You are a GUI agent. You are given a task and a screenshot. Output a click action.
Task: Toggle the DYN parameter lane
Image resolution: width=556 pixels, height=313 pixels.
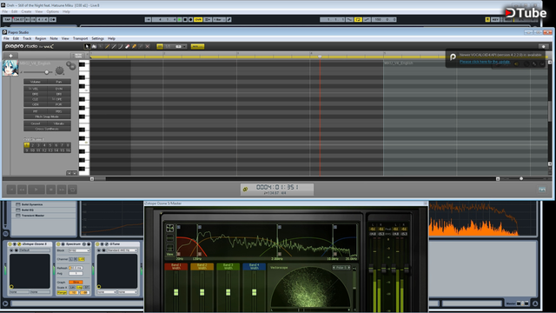(59, 89)
